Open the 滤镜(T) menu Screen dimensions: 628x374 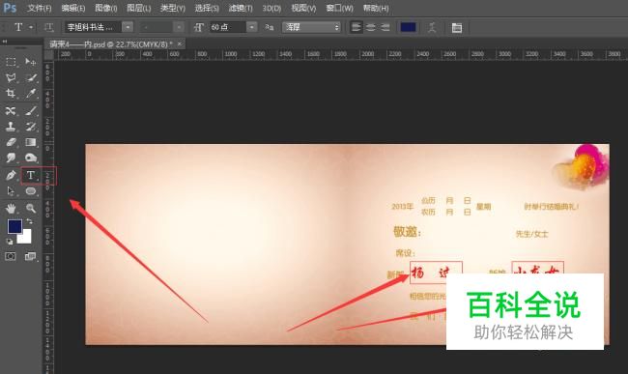241,8
